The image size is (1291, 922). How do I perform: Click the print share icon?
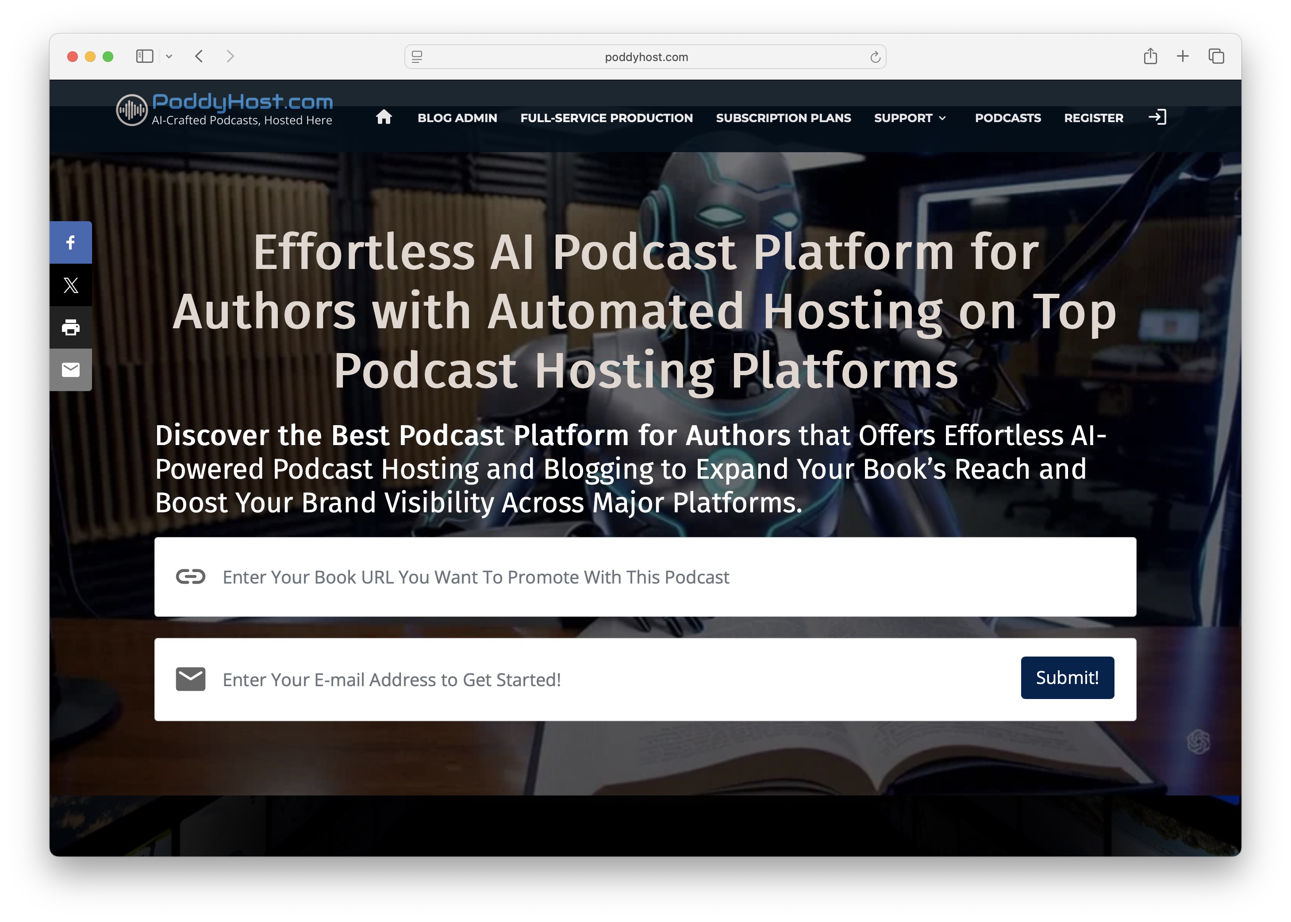(x=70, y=327)
